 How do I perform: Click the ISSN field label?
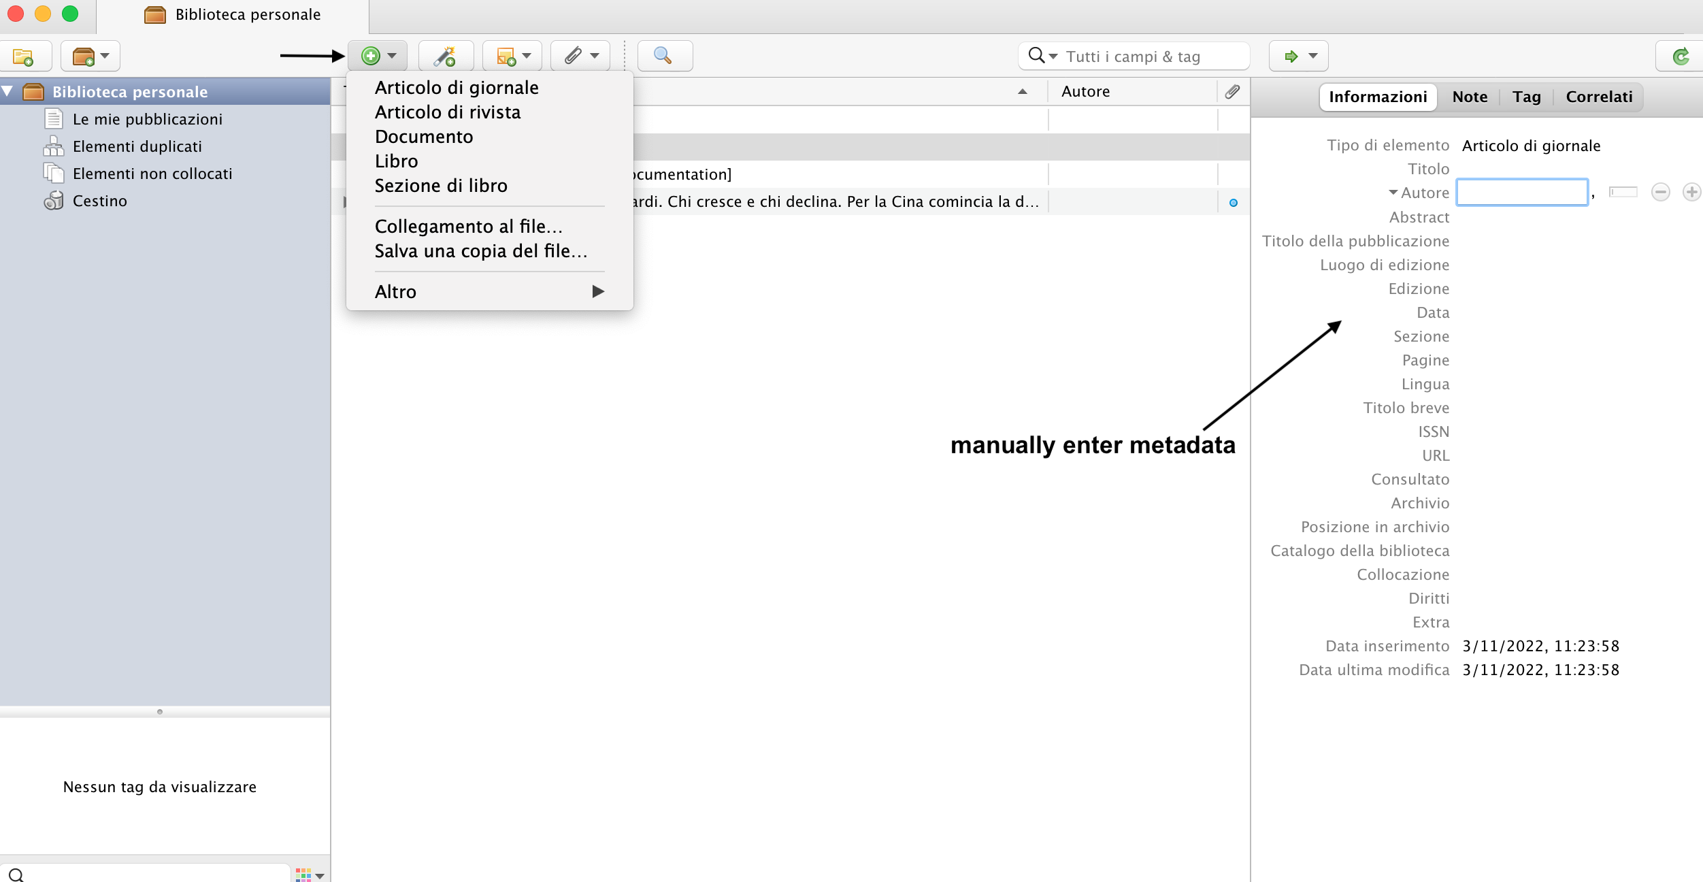coord(1434,431)
